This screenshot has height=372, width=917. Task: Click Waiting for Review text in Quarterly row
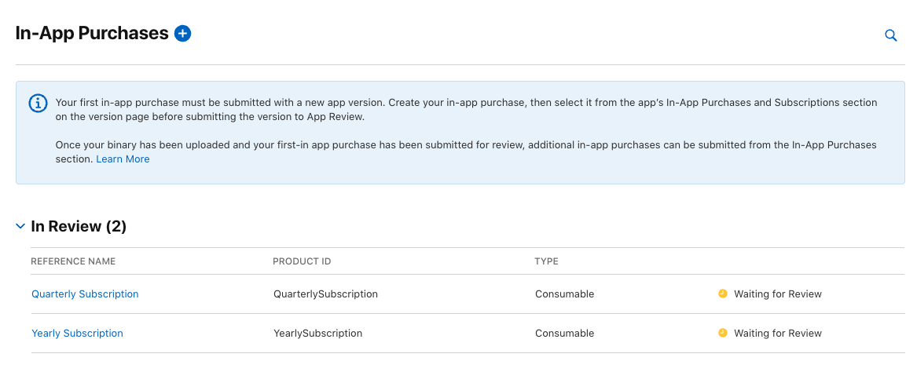click(777, 294)
